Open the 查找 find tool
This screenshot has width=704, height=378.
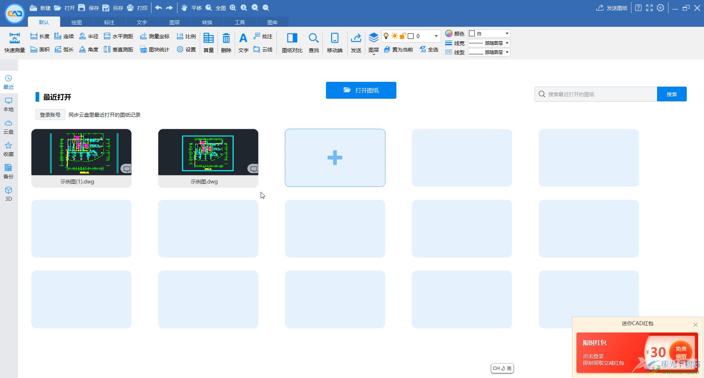313,43
